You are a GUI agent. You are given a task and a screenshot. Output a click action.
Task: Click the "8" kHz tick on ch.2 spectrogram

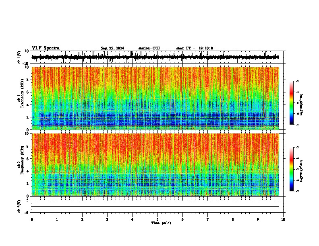(28, 146)
